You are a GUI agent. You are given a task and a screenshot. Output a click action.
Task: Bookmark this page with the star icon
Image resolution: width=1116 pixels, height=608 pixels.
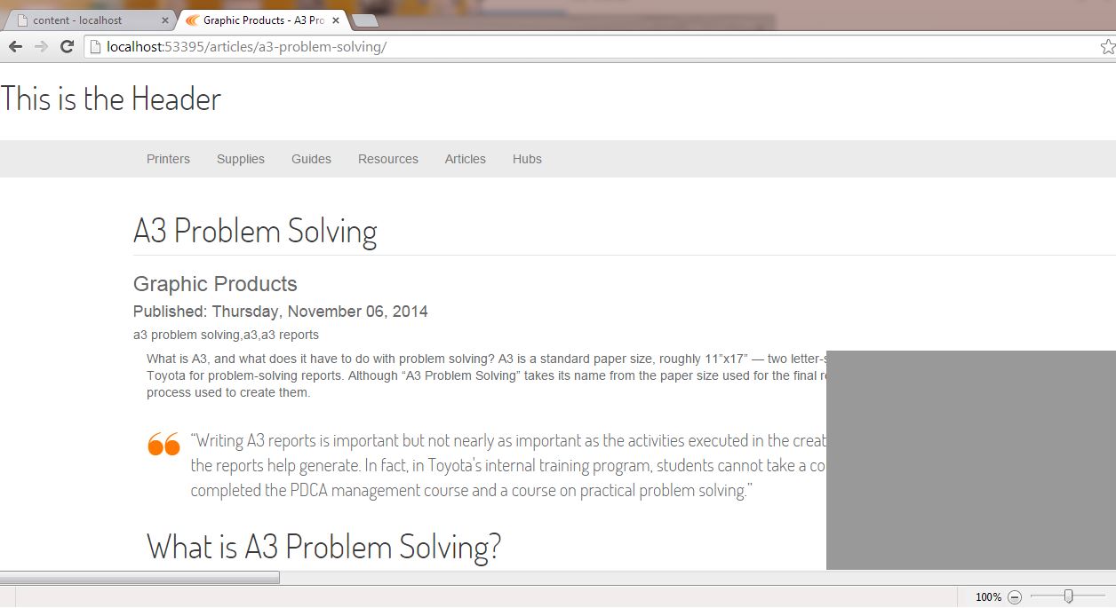tap(1107, 47)
